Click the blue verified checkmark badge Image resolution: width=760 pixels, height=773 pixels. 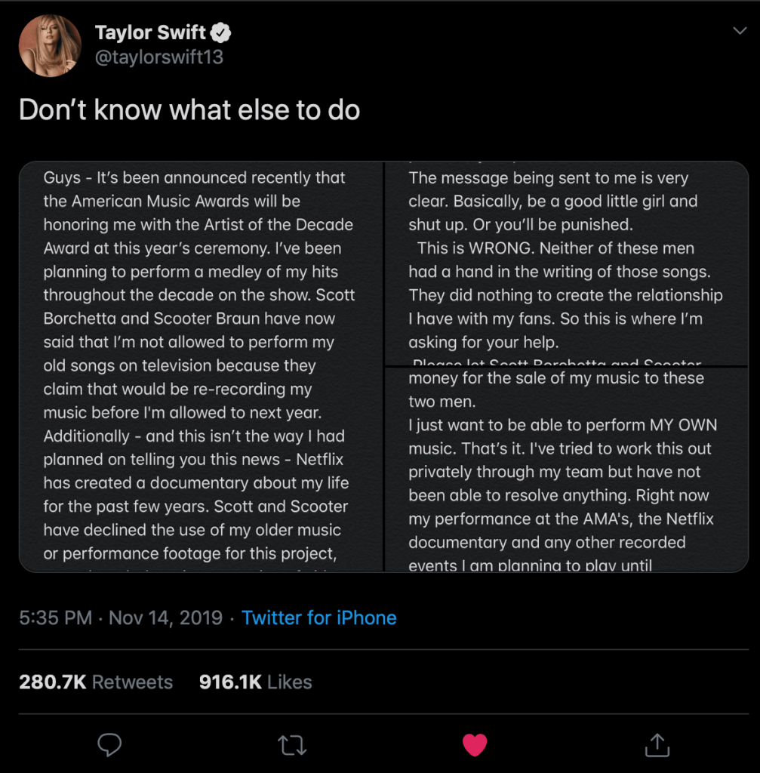(x=221, y=32)
